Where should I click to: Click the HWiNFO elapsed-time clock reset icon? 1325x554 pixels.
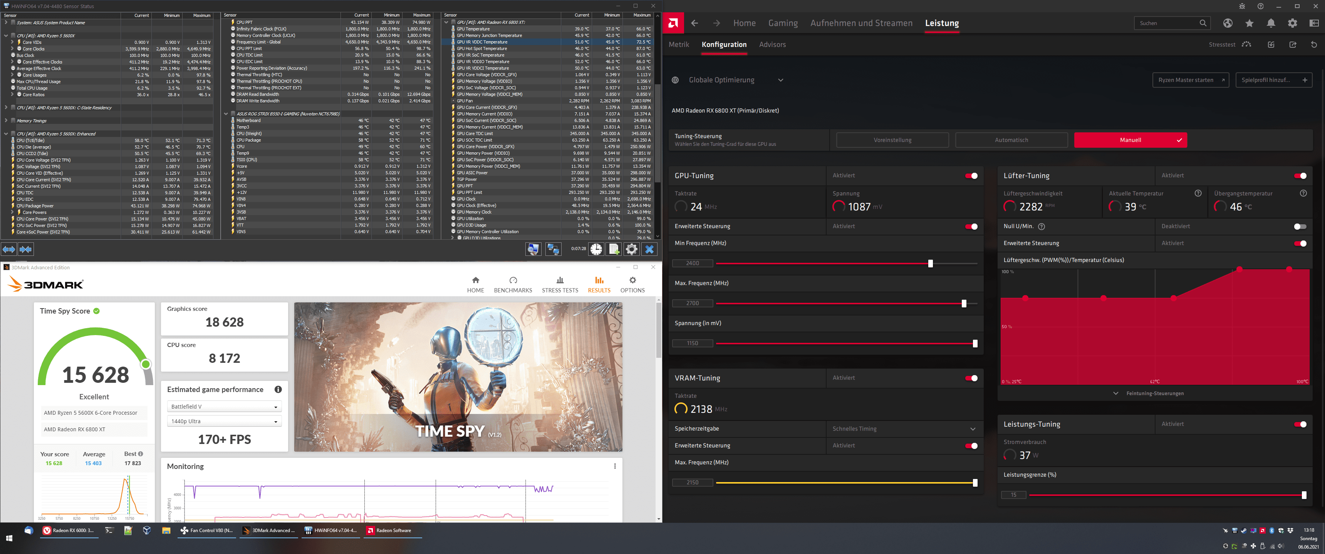[x=595, y=249]
